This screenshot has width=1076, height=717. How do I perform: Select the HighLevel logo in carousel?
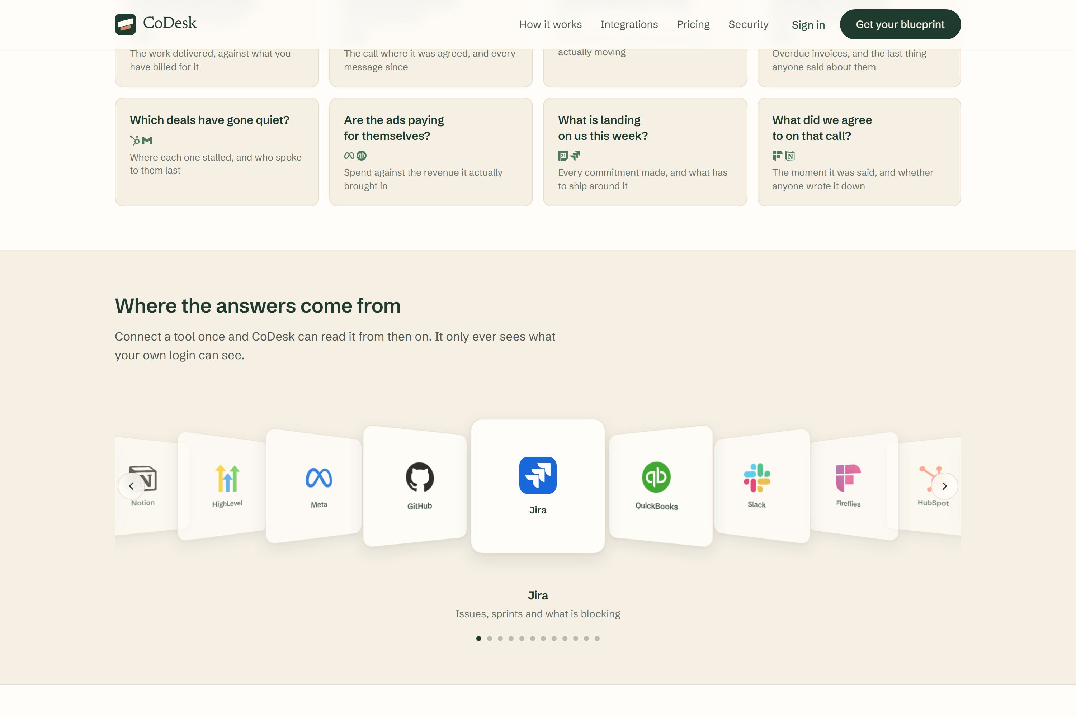coord(227,478)
